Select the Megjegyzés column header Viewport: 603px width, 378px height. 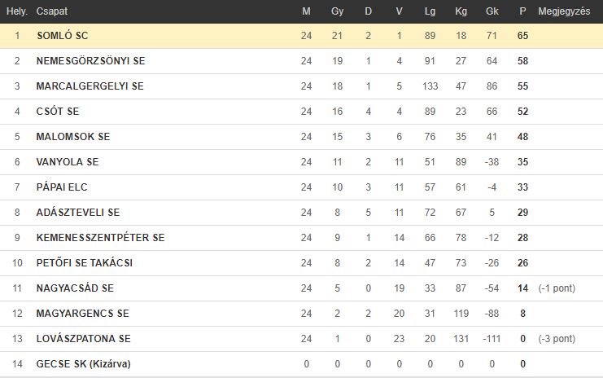tap(564, 11)
